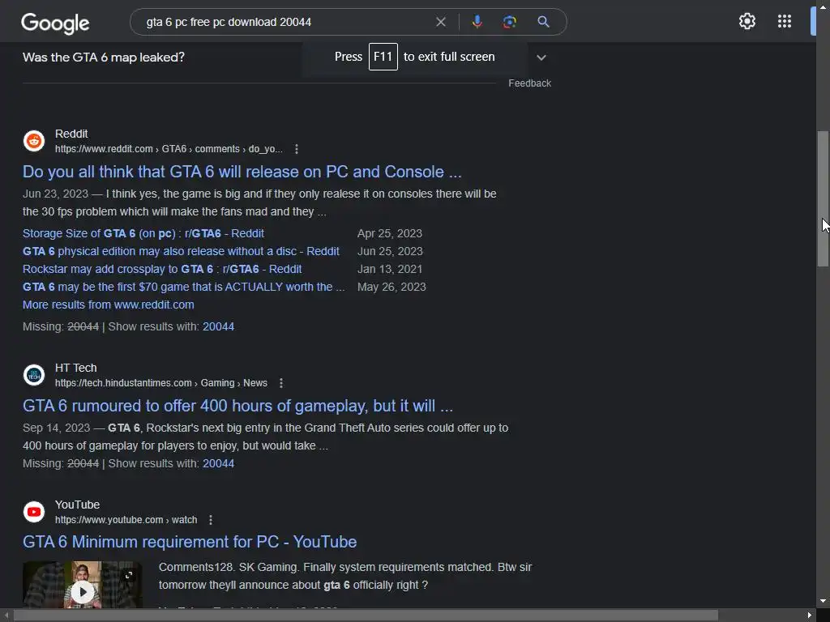Open Google settings gear
The image size is (830, 622).
747,21
